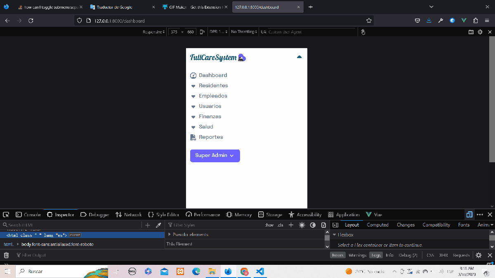Switch to the Changes sidebar tab

pos(405,225)
